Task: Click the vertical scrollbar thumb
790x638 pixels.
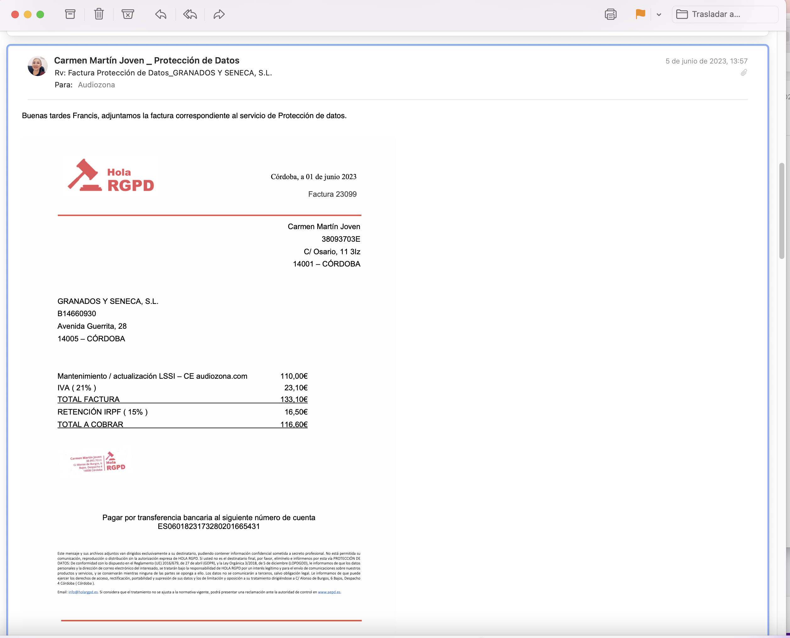Action: (782, 211)
